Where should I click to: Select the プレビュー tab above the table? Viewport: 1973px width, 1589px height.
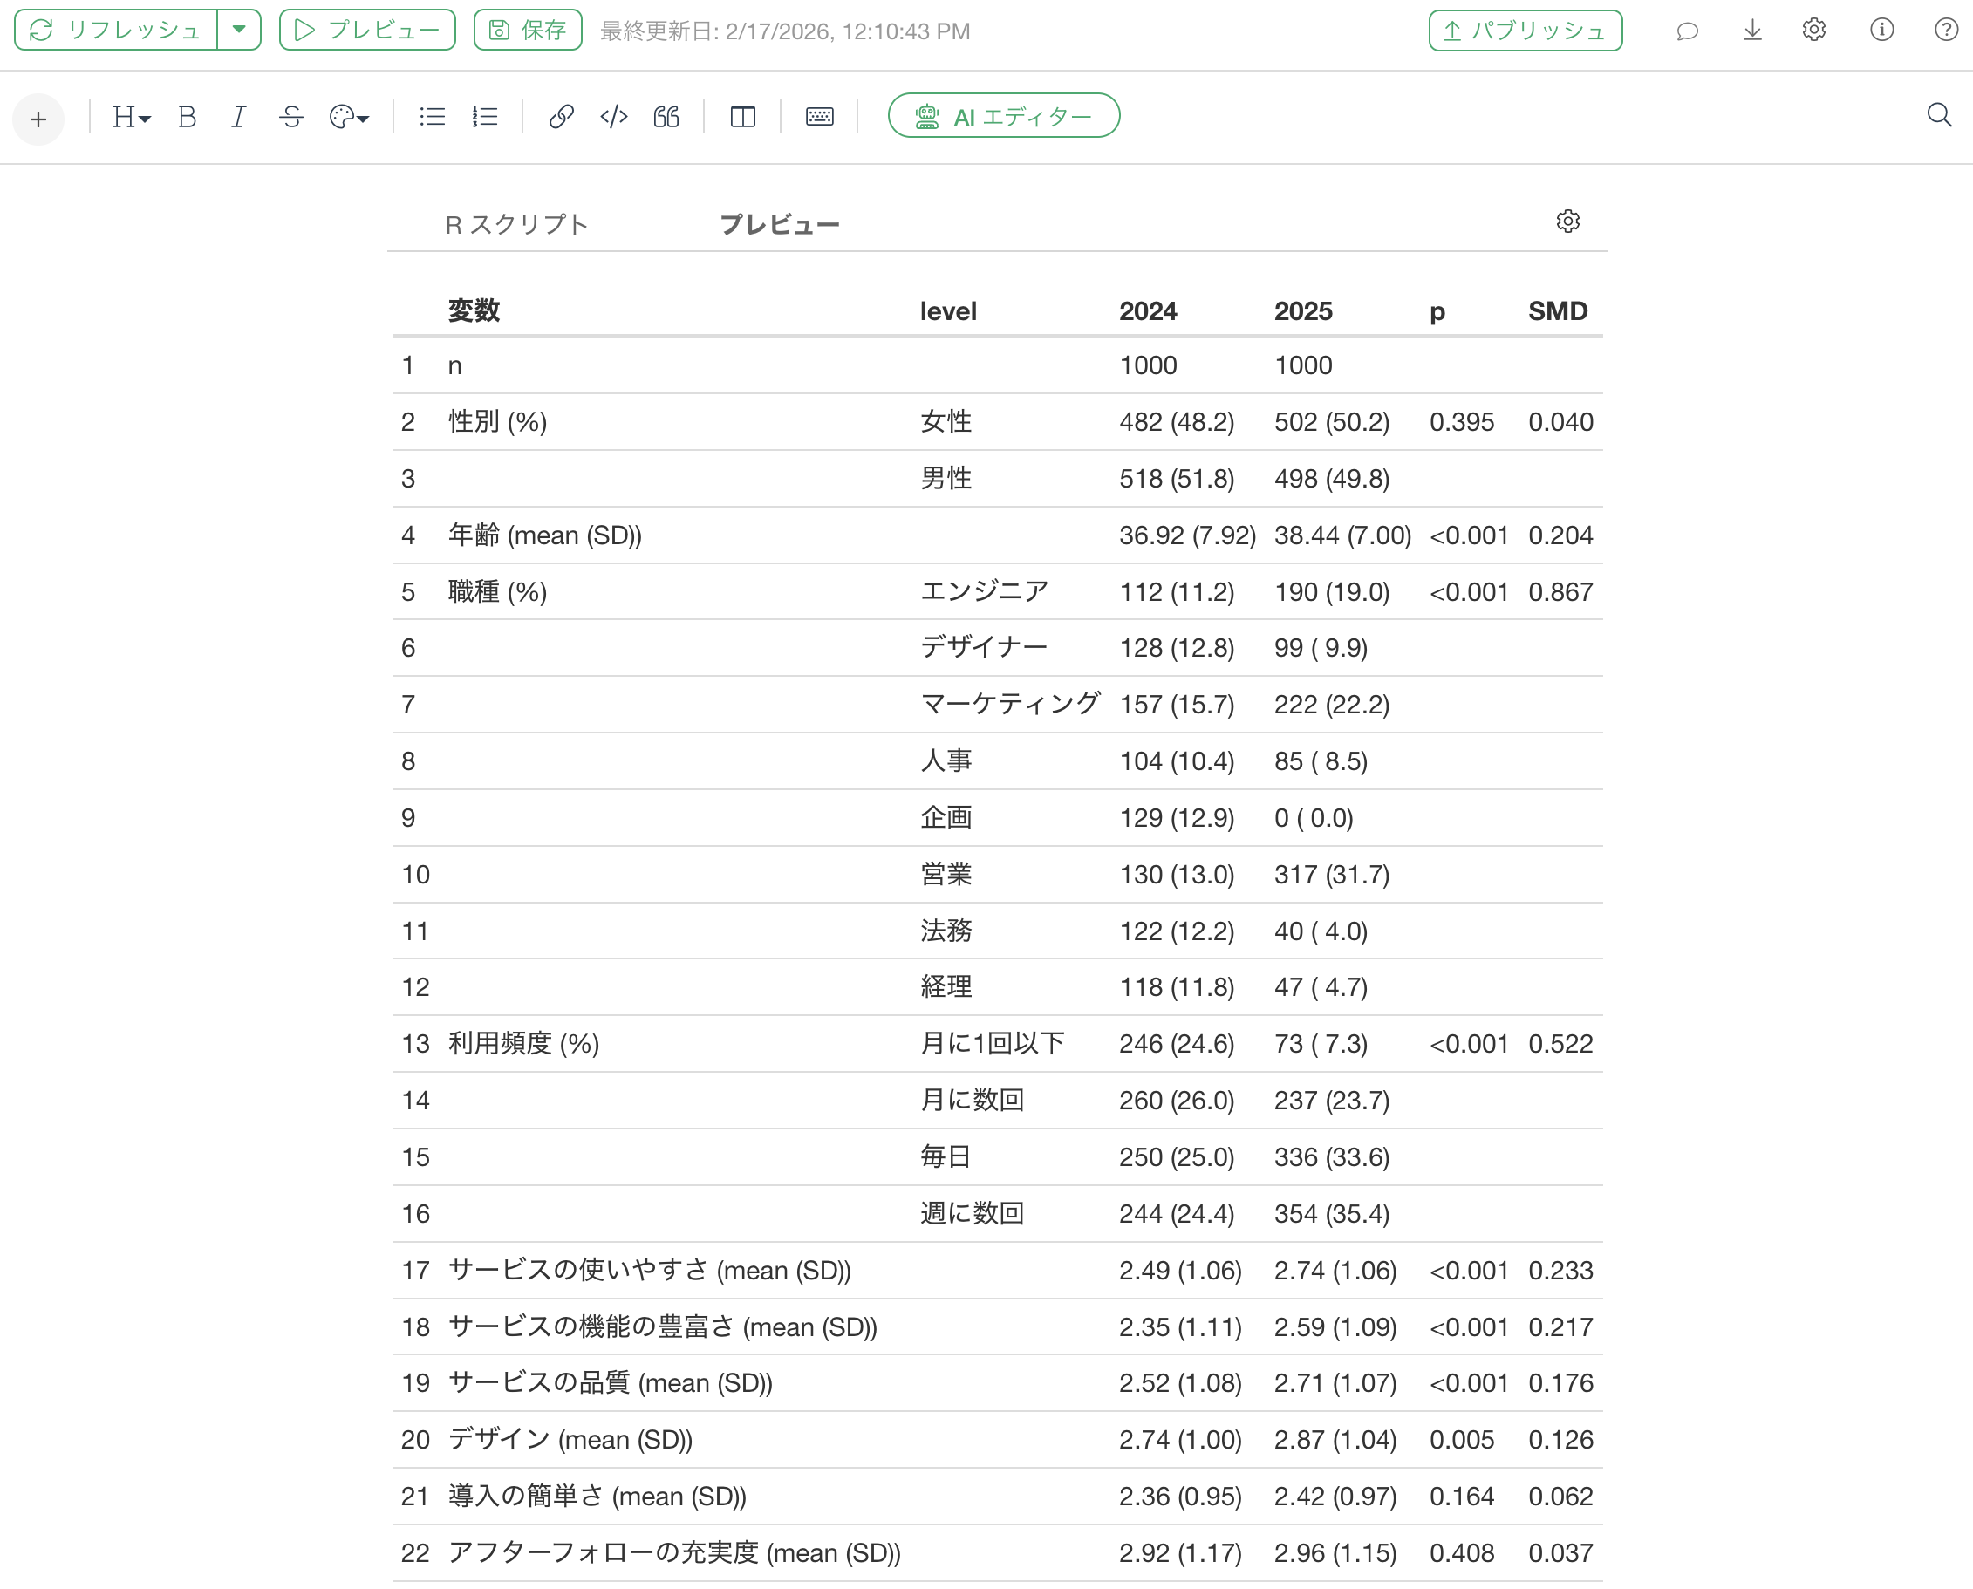point(779,224)
